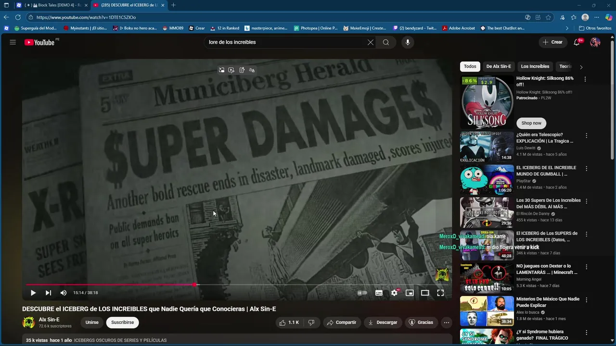The width and height of the screenshot is (616, 346).
Task: Open Myinstants bookmark
Action: click(x=86, y=28)
